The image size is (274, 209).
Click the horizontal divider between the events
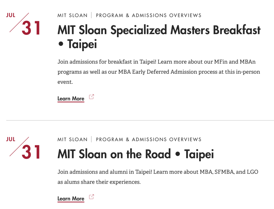click(140, 120)
